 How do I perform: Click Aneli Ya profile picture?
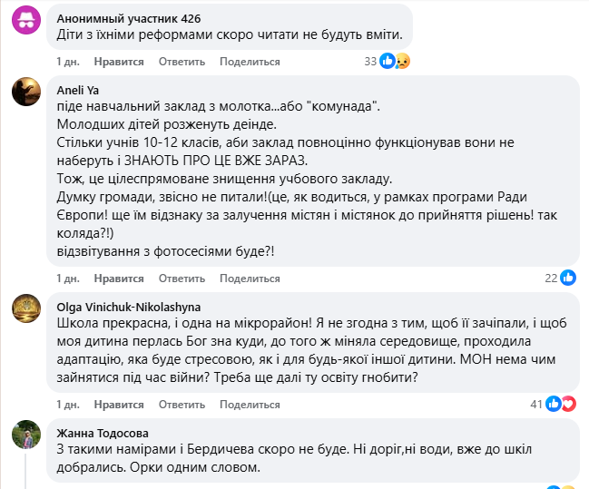point(26,92)
